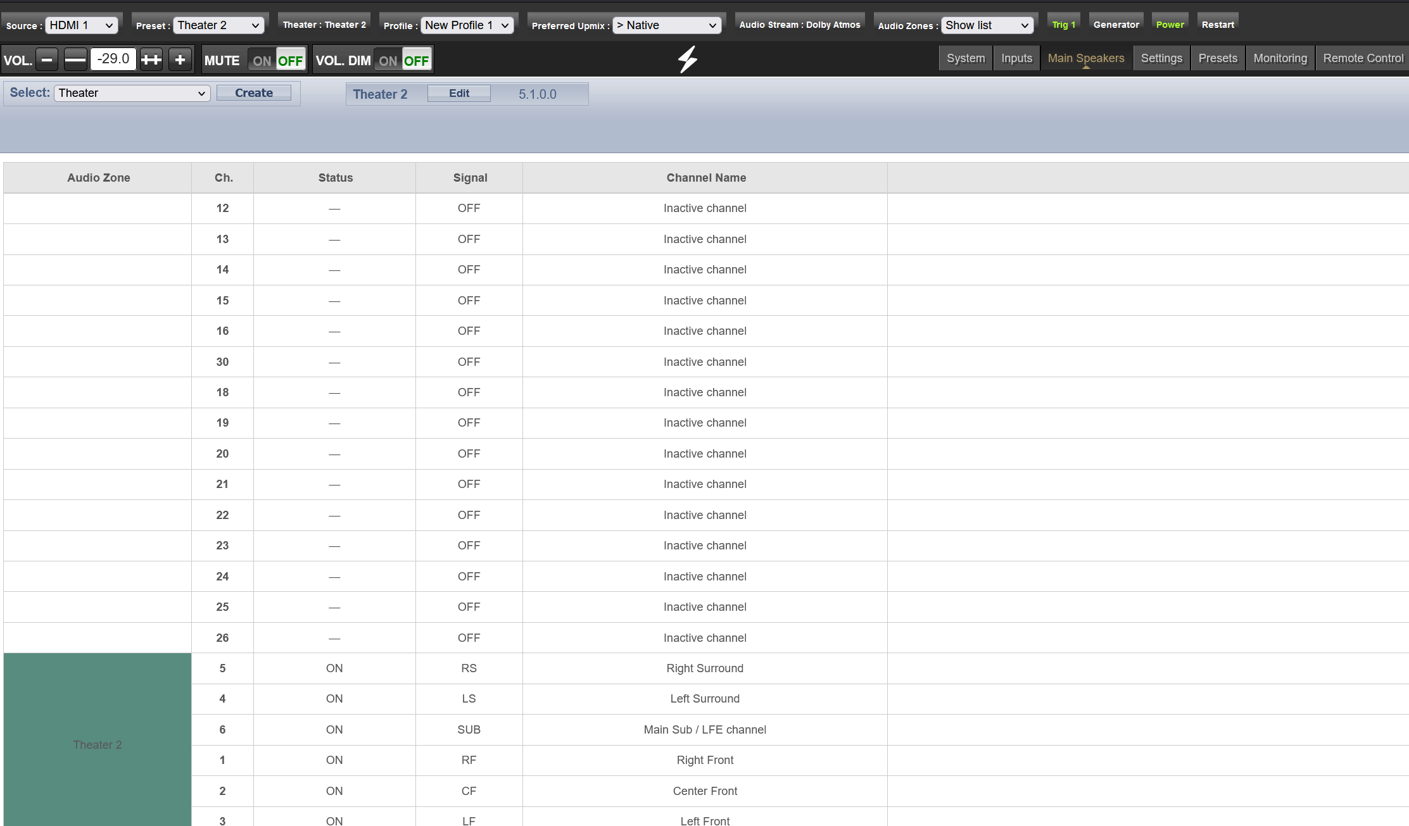1409x826 pixels.
Task: Click channel number 30 cell
Action: coord(222,362)
